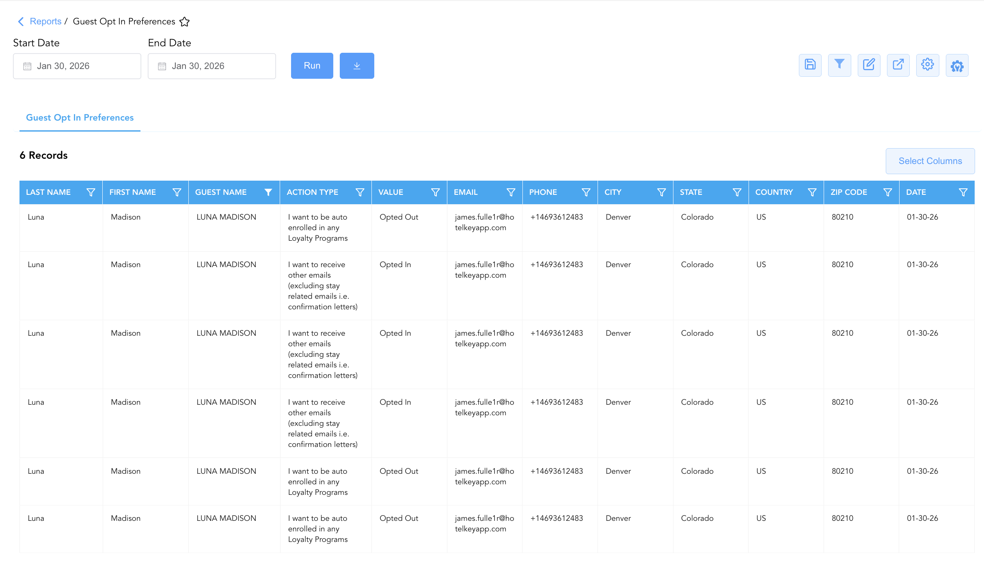
Task: Filter the ZIP CODE column
Action: point(888,192)
